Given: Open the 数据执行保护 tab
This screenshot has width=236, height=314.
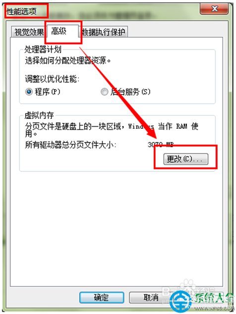Looking at the screenshot, I should [x=104, y=32].
